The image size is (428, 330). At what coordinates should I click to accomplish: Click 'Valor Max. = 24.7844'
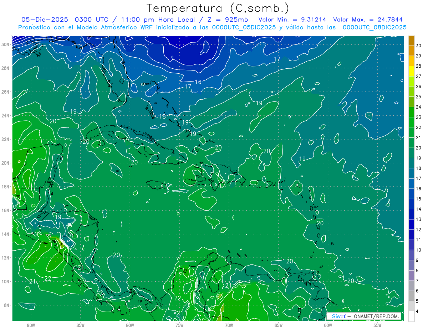pyautogui.click(x=368, y=20)
